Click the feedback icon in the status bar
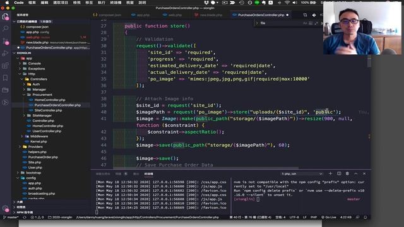 pyautogui.click(x=357, y=217)
